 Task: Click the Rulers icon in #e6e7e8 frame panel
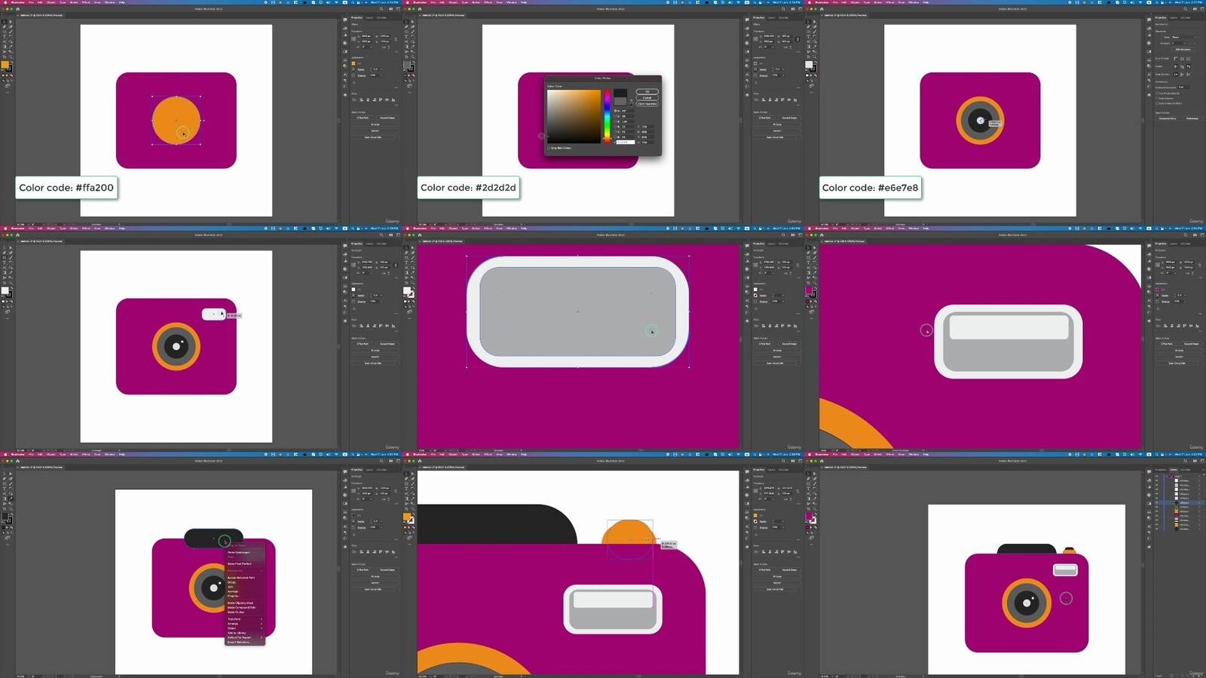pos(1176,58)
